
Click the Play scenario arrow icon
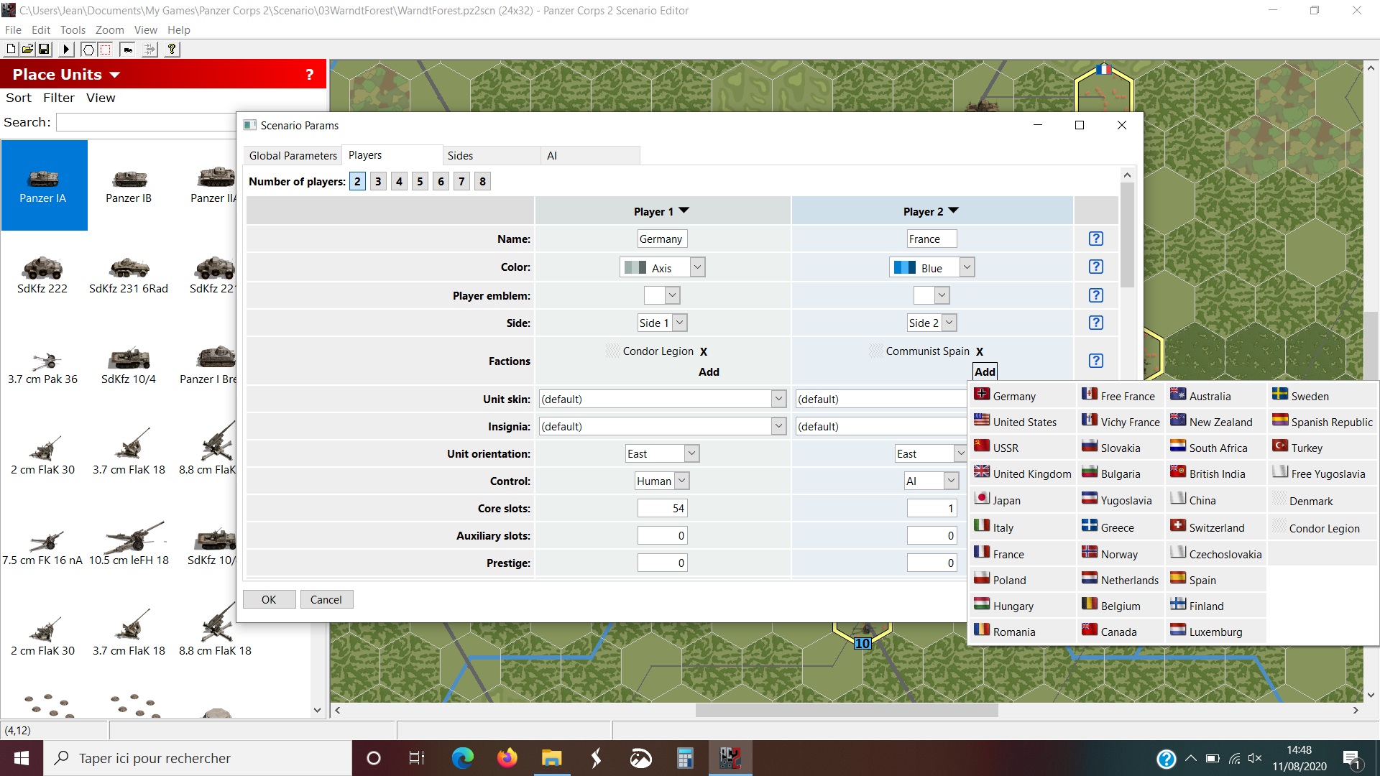tap(66, 49)
